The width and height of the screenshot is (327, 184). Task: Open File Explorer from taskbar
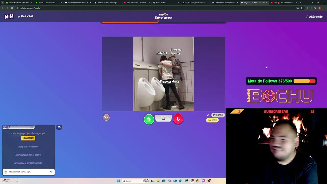pyautogui.click(x=158, y=181)
